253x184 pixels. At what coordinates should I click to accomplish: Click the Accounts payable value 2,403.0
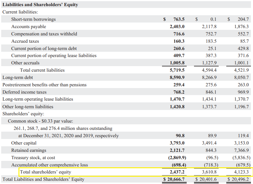[177, 27]
